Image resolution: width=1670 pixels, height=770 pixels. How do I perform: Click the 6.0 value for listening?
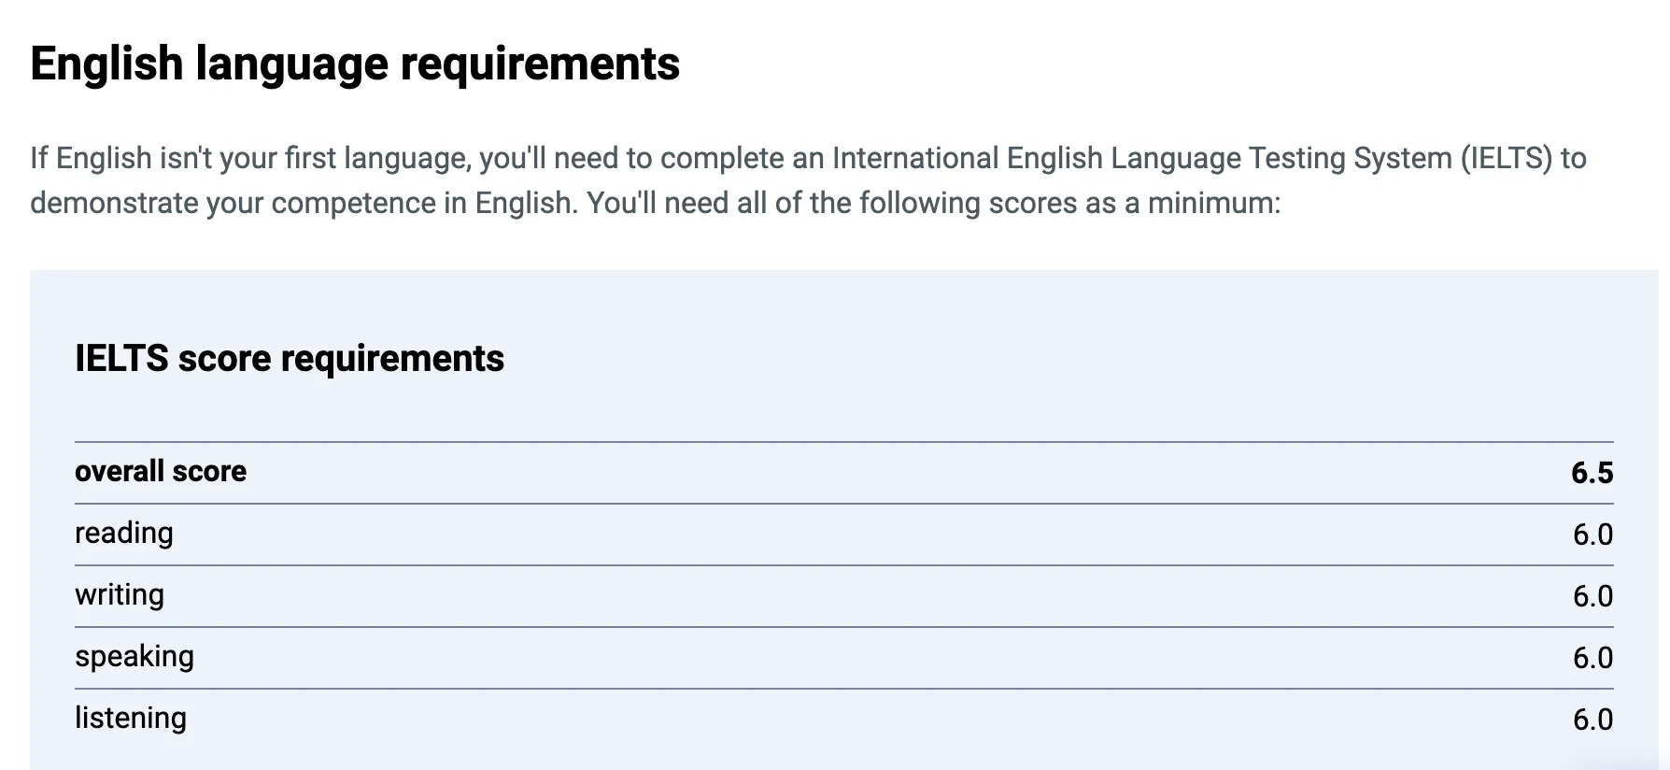1592,720
